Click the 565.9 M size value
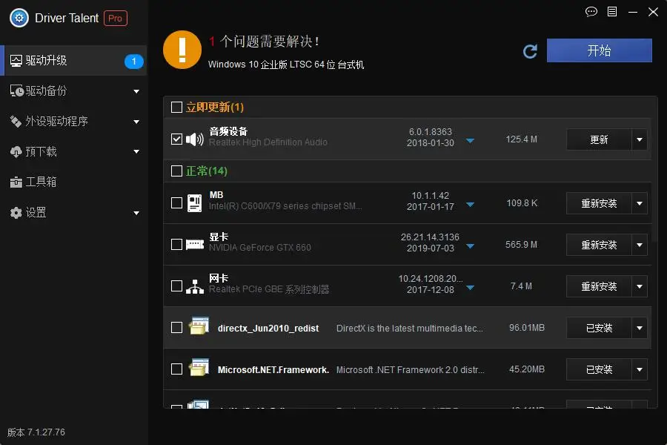This screenshot has width=667, height=445. click(x=522, y=245)
